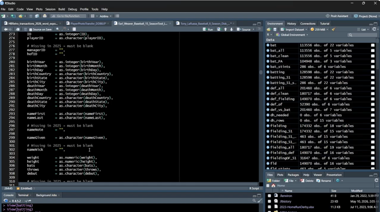Open the Session menu

coord(50,9)
